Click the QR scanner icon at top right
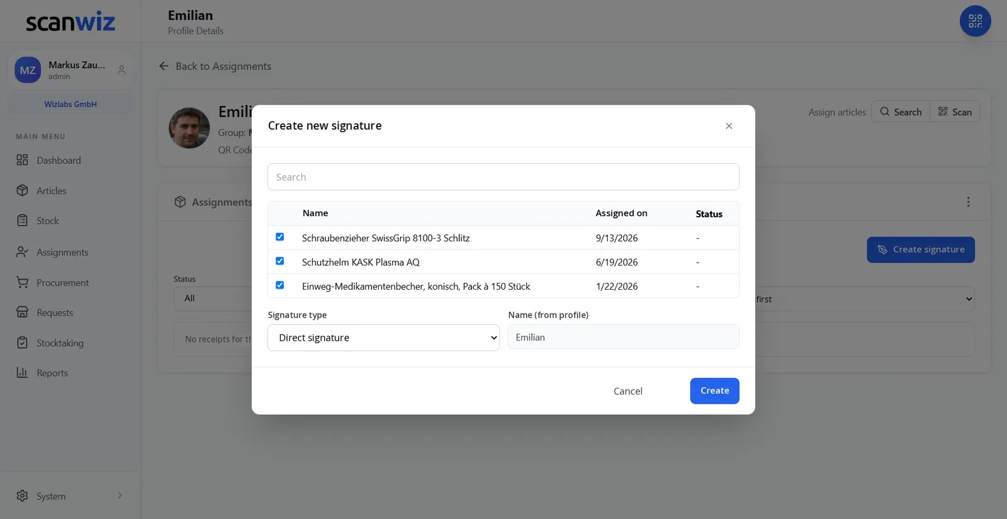 pyautogui.click(x=975, y=21)
